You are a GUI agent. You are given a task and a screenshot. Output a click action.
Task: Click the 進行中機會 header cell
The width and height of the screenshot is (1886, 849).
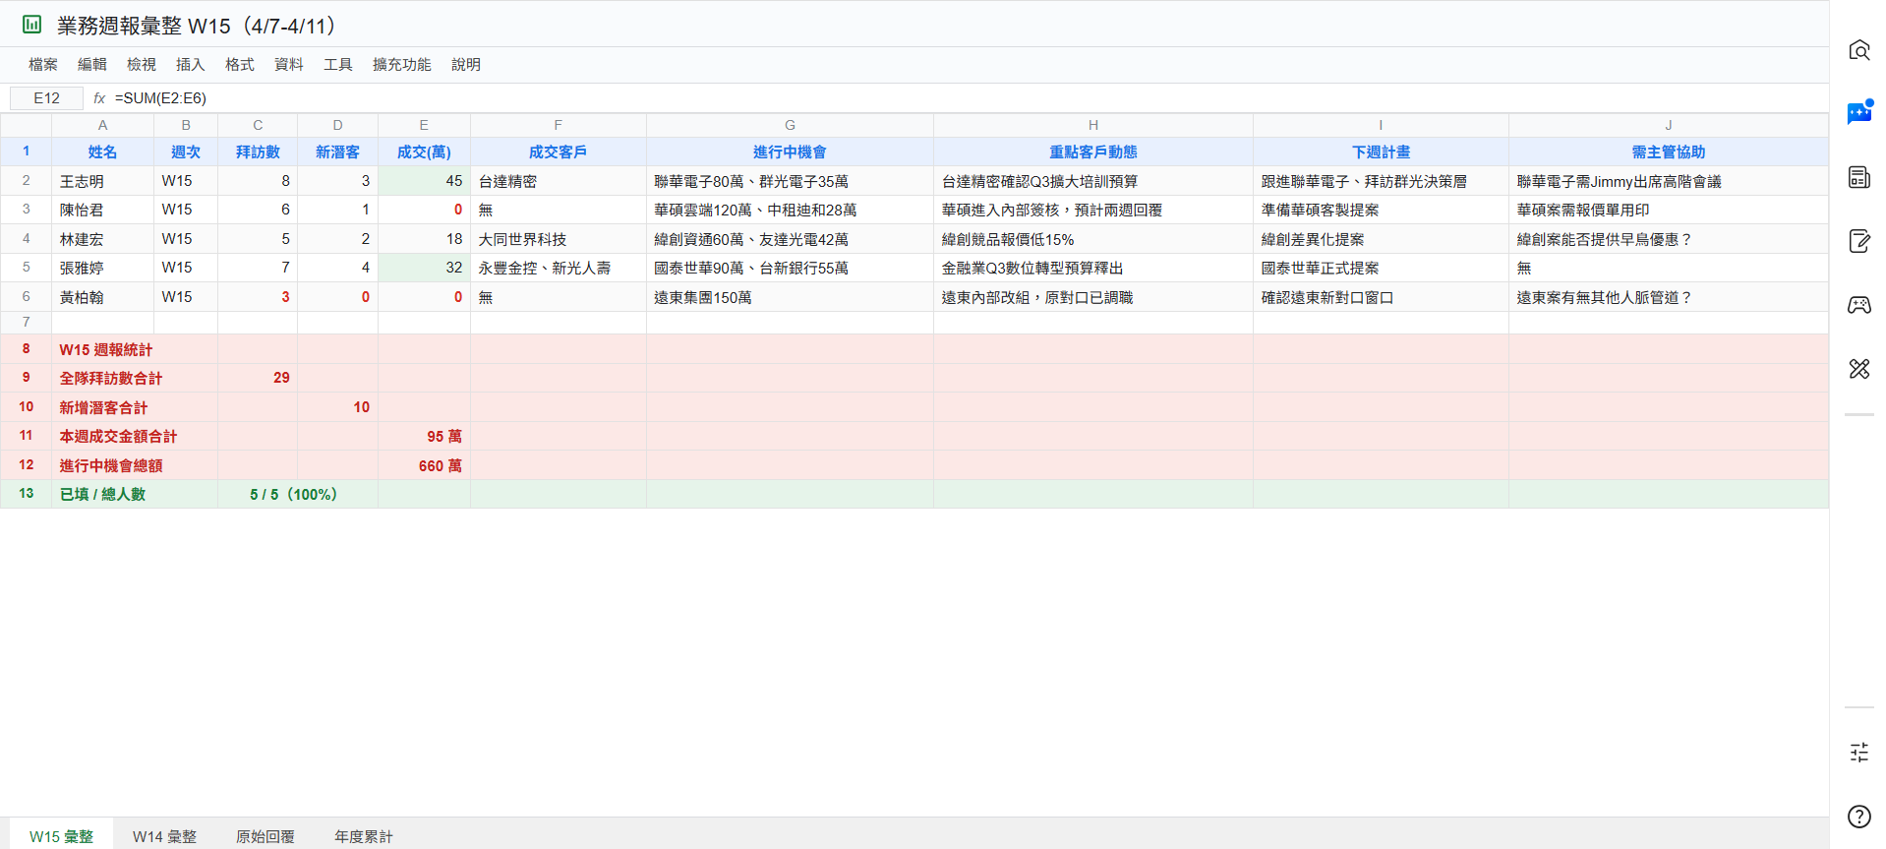pyautogui.click(x=790, y=152)
